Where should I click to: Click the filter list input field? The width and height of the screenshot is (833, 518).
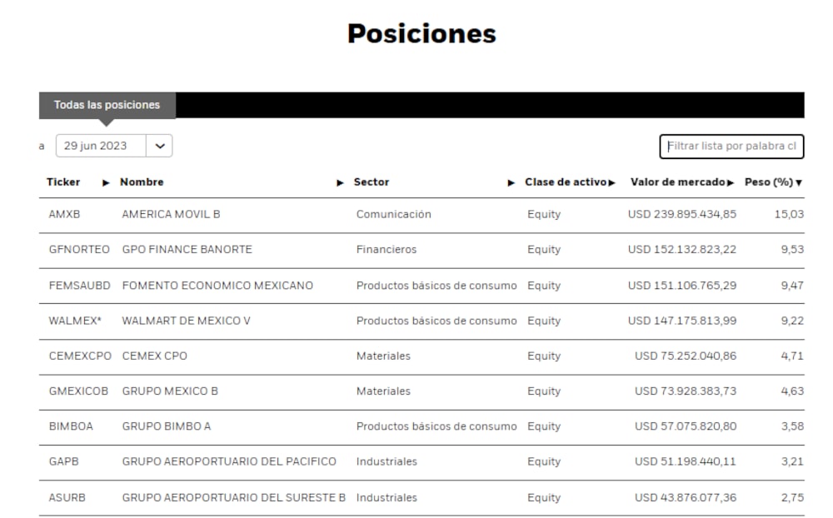tap(731, 147)
